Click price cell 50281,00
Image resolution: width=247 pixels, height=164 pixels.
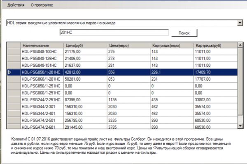pyautogui.click(x=85, y=79)
